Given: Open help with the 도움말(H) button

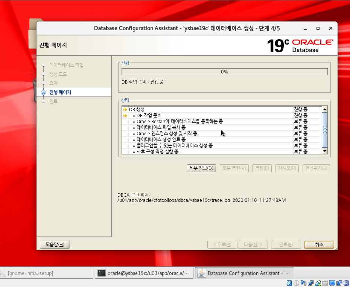Looking at the screenshot, I should (x=55, y=244).
